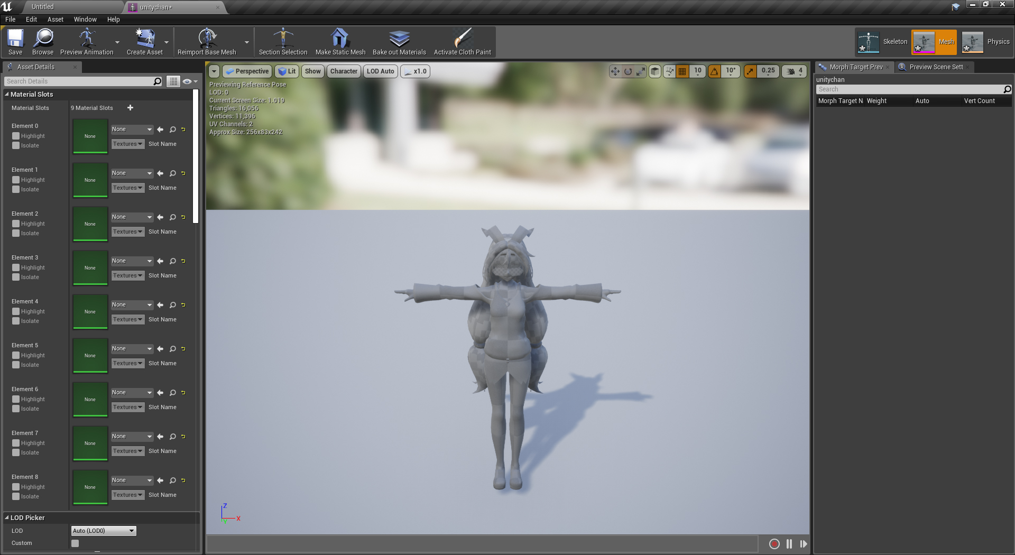Open property matrix grid view icon

(173, 81)
